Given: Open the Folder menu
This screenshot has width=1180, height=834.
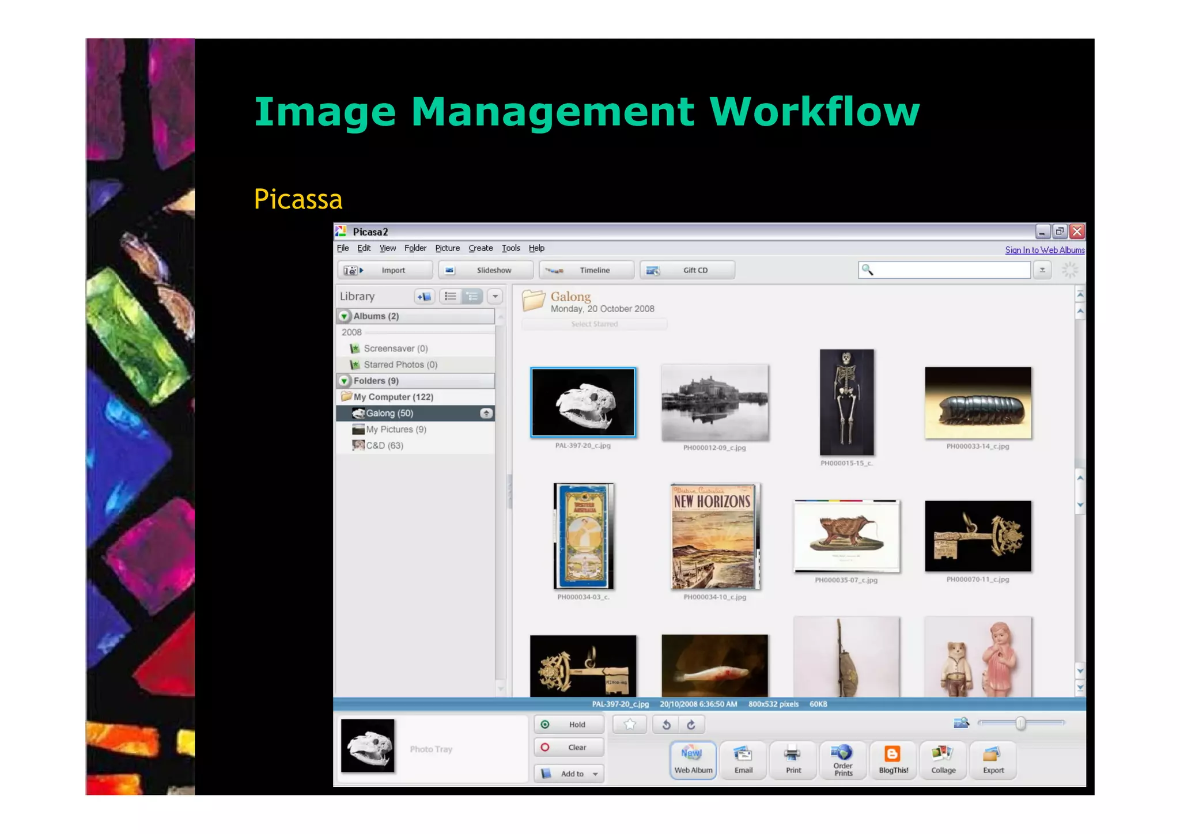Looking at the screenshot, I should tap(415, 248).
